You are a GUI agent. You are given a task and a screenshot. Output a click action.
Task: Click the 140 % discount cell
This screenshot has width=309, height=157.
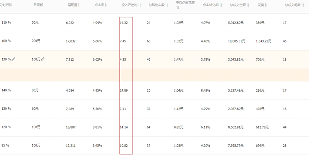(x=6, y=90)
